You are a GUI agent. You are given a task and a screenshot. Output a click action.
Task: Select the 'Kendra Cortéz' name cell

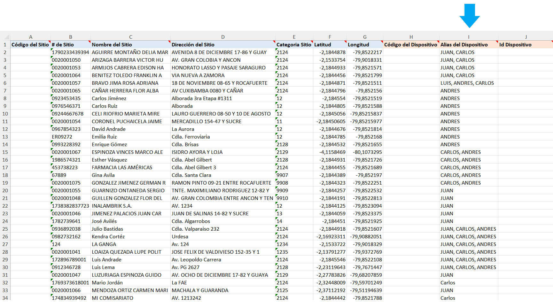tap(131, 236)
